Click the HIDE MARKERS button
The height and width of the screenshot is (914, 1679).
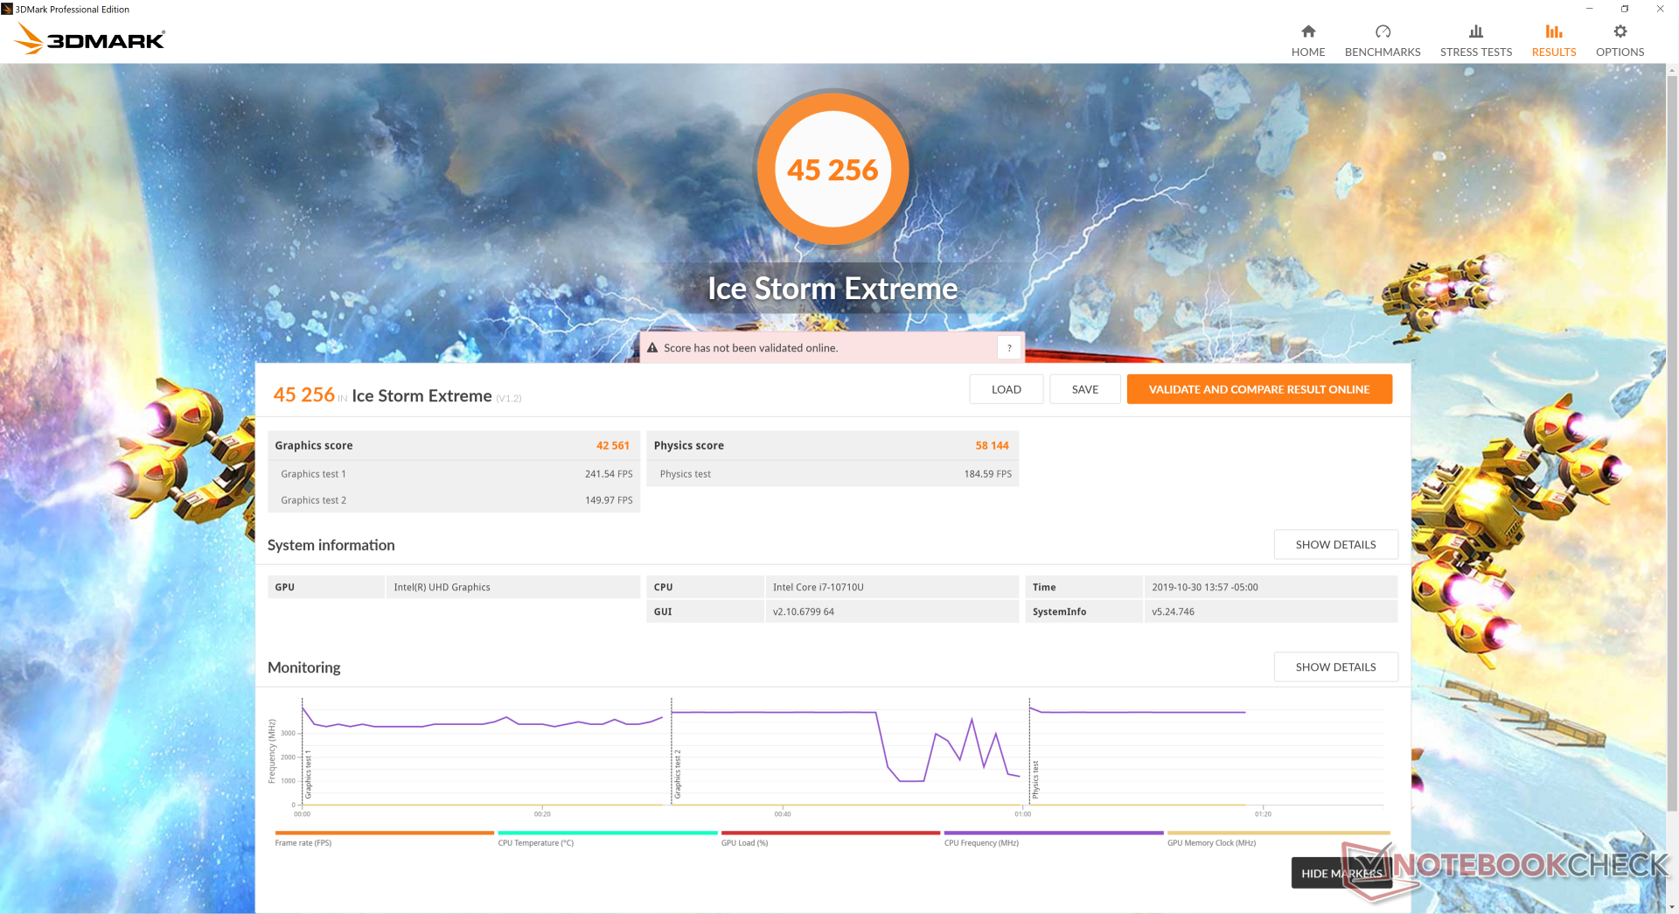pos(1341,873)
